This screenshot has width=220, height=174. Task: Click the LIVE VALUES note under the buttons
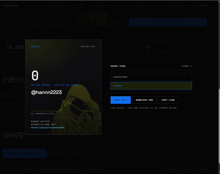click(143, 108)
